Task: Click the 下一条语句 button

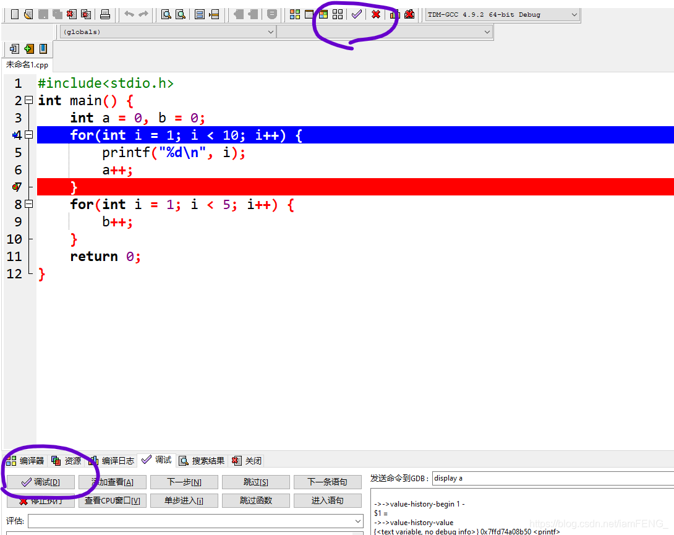Action: click(328, 482)
